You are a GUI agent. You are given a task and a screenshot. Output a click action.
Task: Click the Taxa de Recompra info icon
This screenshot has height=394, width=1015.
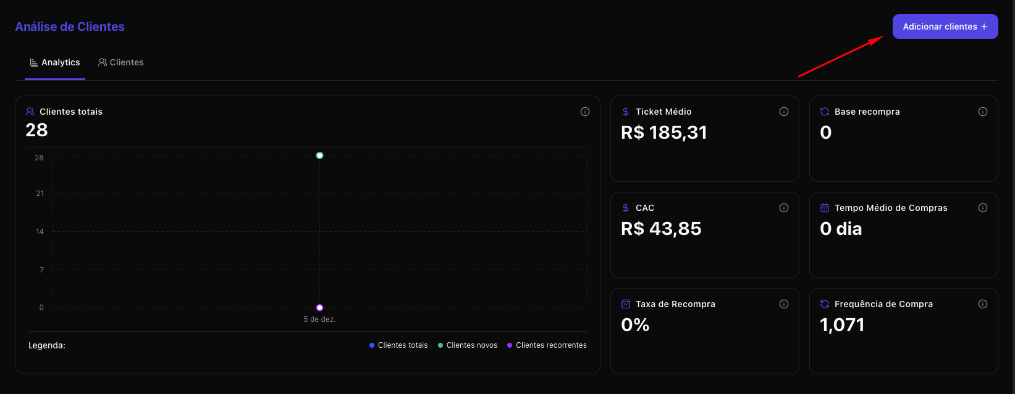(x=783, y=304)
